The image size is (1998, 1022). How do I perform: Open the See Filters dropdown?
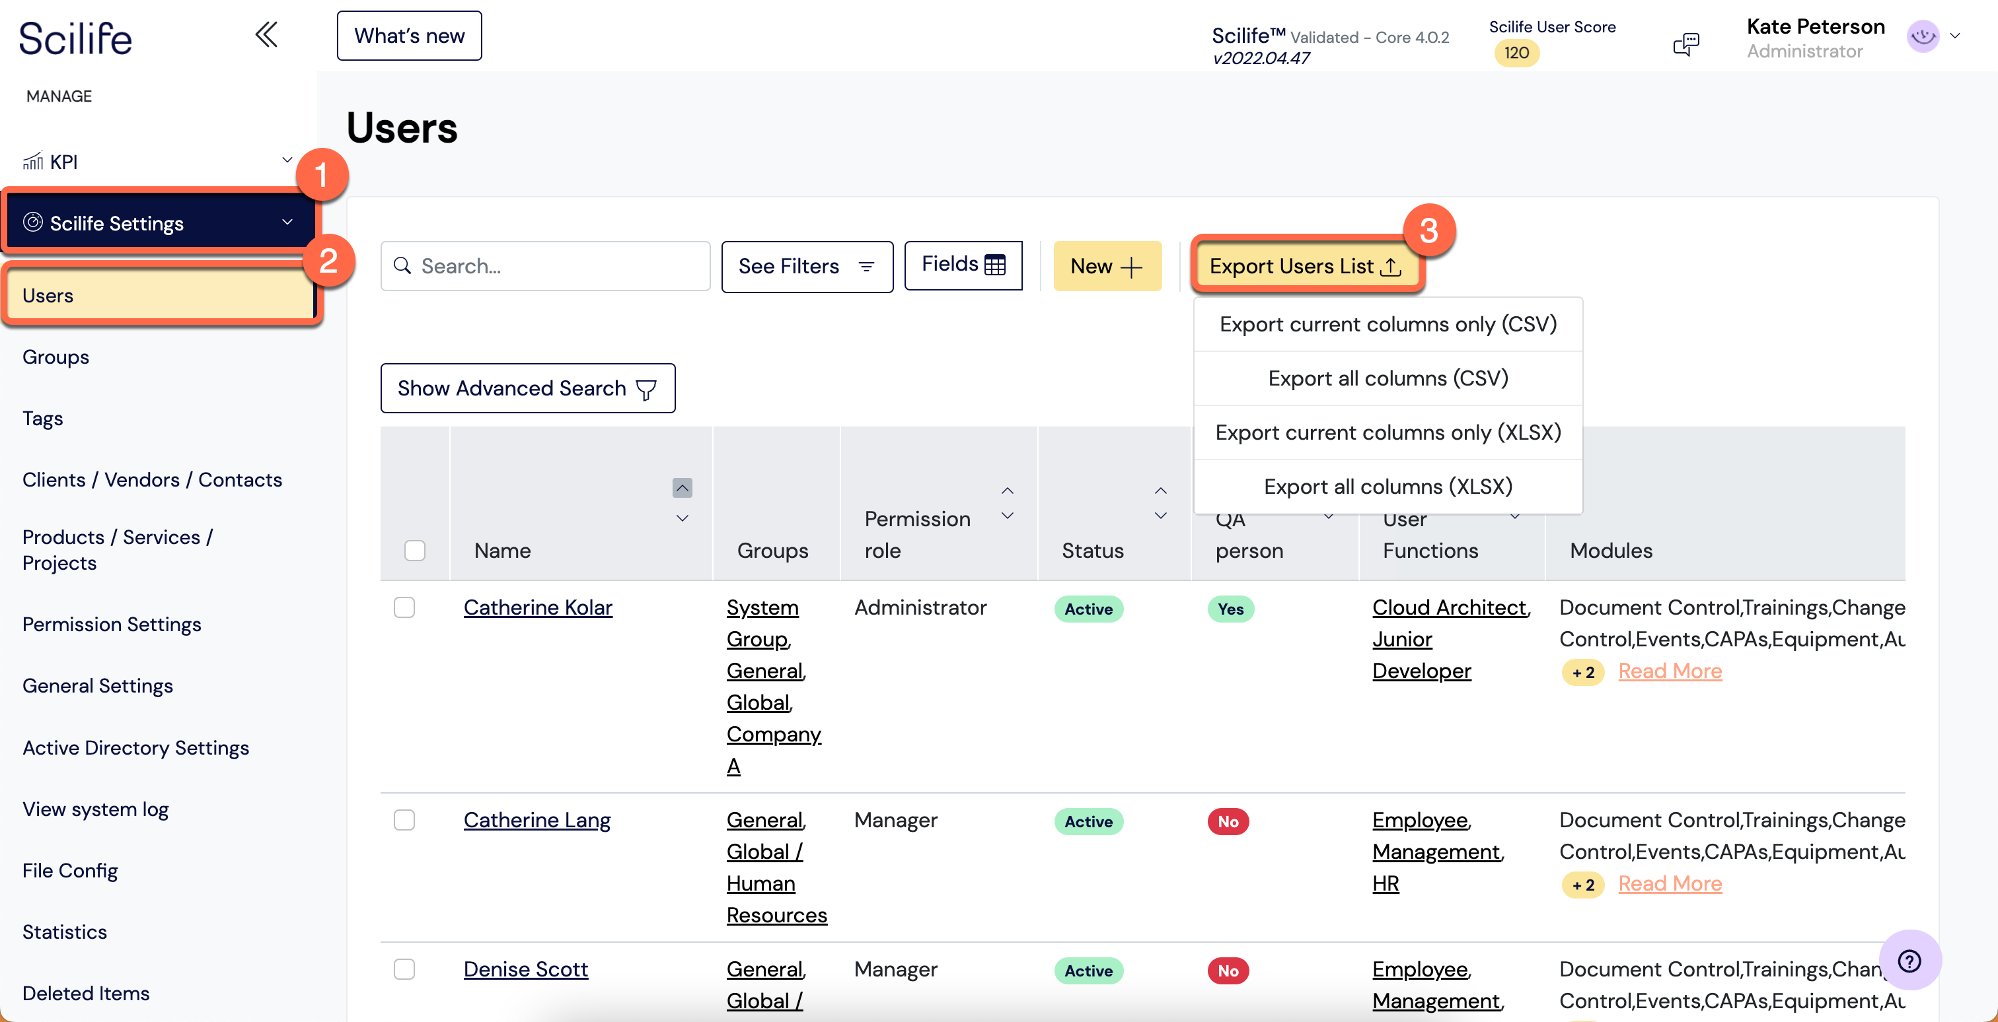click(x=807, y=267)
